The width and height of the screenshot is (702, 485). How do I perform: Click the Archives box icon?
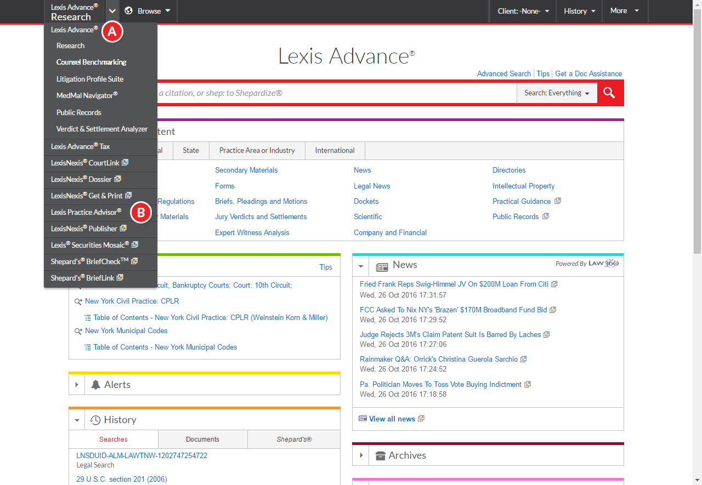tap(380, 456)
